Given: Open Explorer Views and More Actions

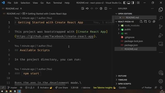Looking at the screenshot, I should 152,9.
